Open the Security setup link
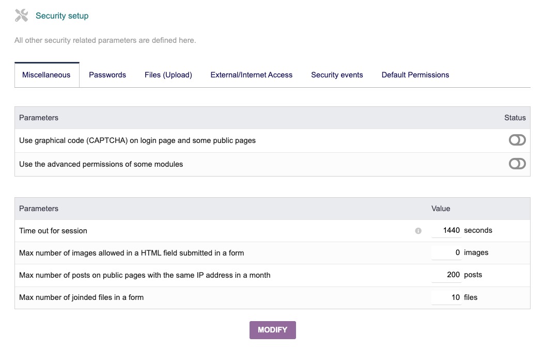The height and width of the screenshot is (350, 544). tap(61, 15)
